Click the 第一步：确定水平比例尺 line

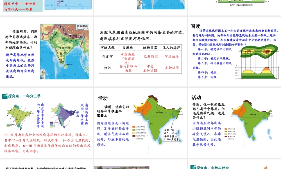point(215,49)
